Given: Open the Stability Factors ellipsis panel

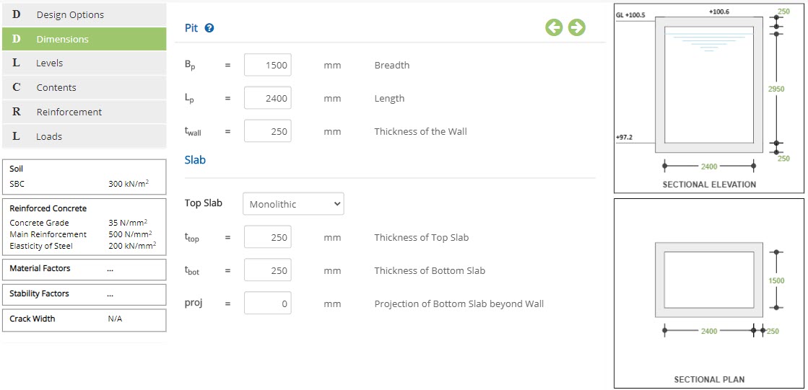Looking at the screenshot, I should pos(84,294).
